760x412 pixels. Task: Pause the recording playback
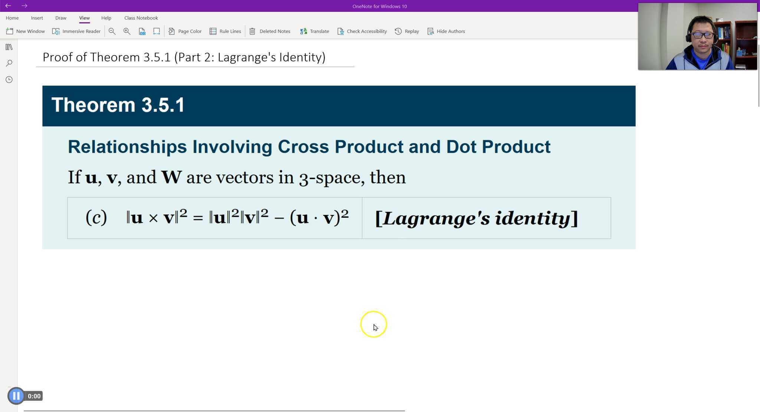16,396
